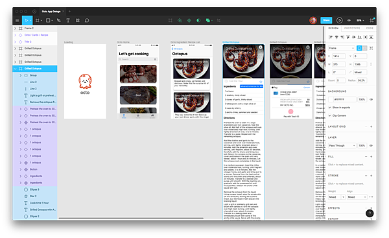Click the Resize to Fit icon

(371, 48)
